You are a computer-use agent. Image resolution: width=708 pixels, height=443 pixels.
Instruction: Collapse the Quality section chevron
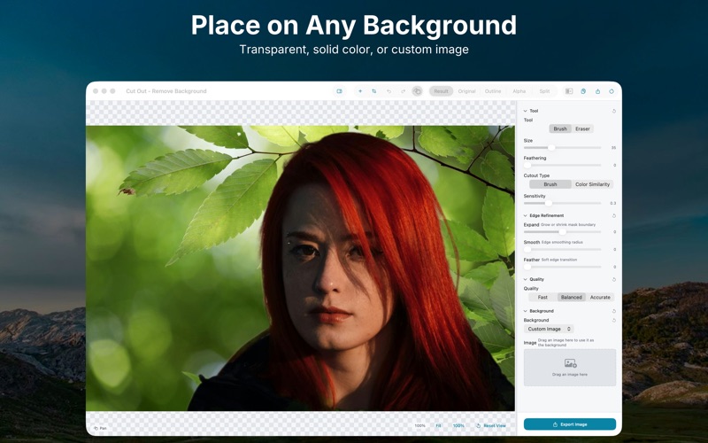click(x=525, y=279)
